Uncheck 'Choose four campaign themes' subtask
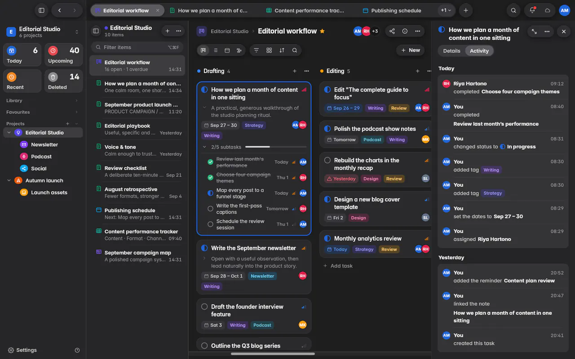 click(x=210, y=178)
